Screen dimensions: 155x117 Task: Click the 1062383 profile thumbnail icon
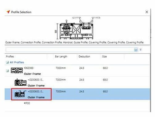pos(17,71)
